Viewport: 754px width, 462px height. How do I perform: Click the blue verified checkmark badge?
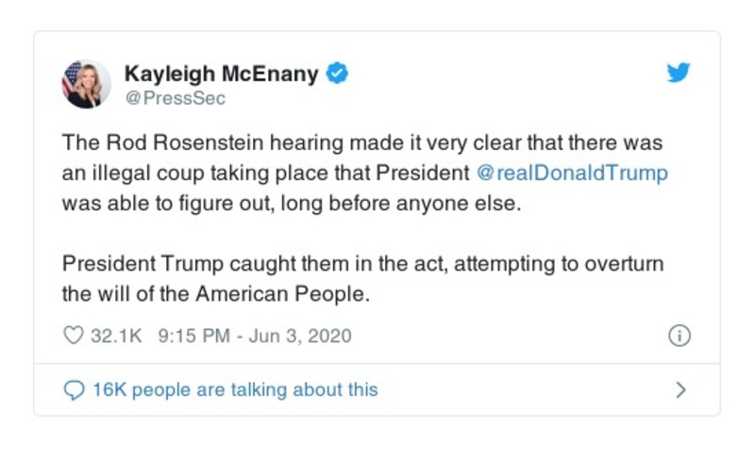click(x=337, y=74)
